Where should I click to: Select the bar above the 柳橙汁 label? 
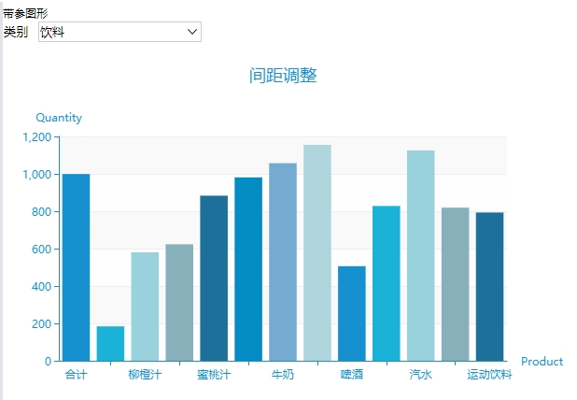(145, 307)
